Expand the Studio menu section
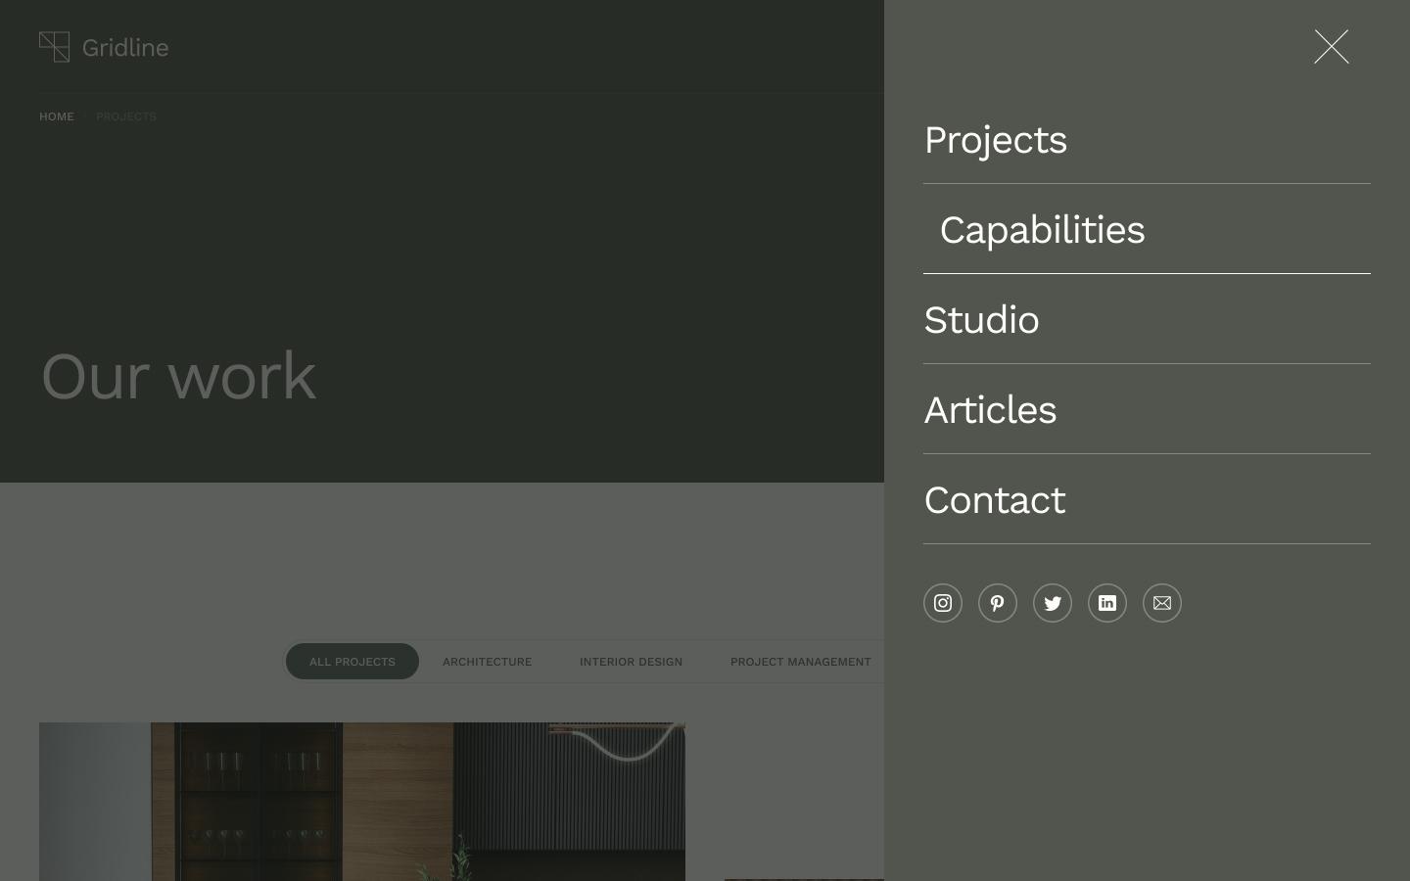 (981, 320)
